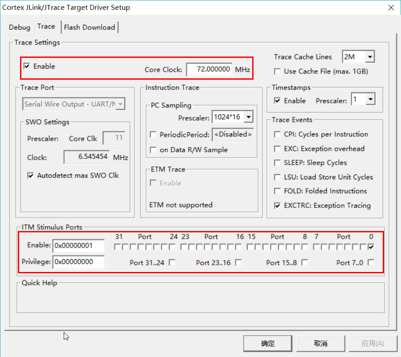Toggle the Timestamps Enable checkbox
Screen dimensions: 401x357
[x=277, y=101]
